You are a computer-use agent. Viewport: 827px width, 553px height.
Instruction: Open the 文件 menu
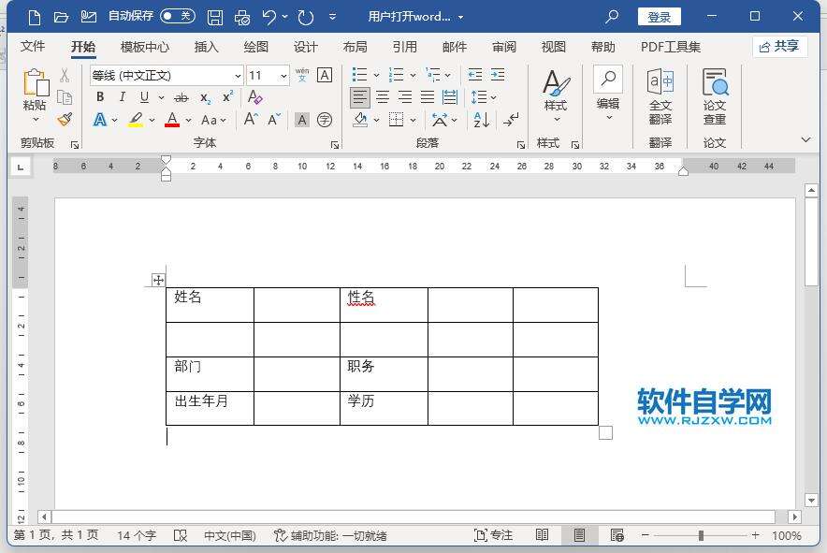33,47
